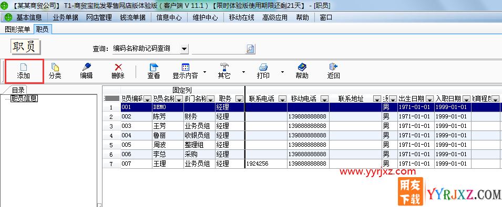Click the 打印 (Print) printer icon
502x207 pixels.
263,67
